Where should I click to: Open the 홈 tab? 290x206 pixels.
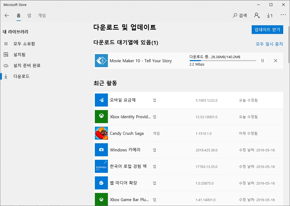[18, 15]
